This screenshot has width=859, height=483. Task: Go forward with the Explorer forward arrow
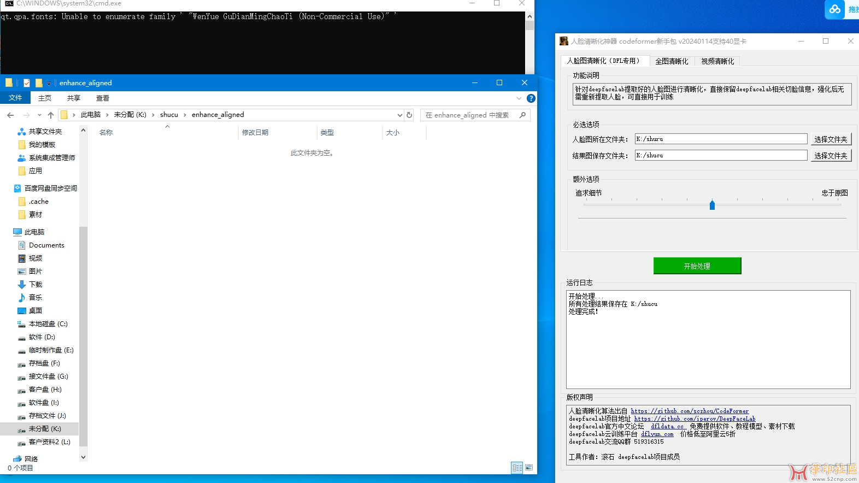(26, 115)
